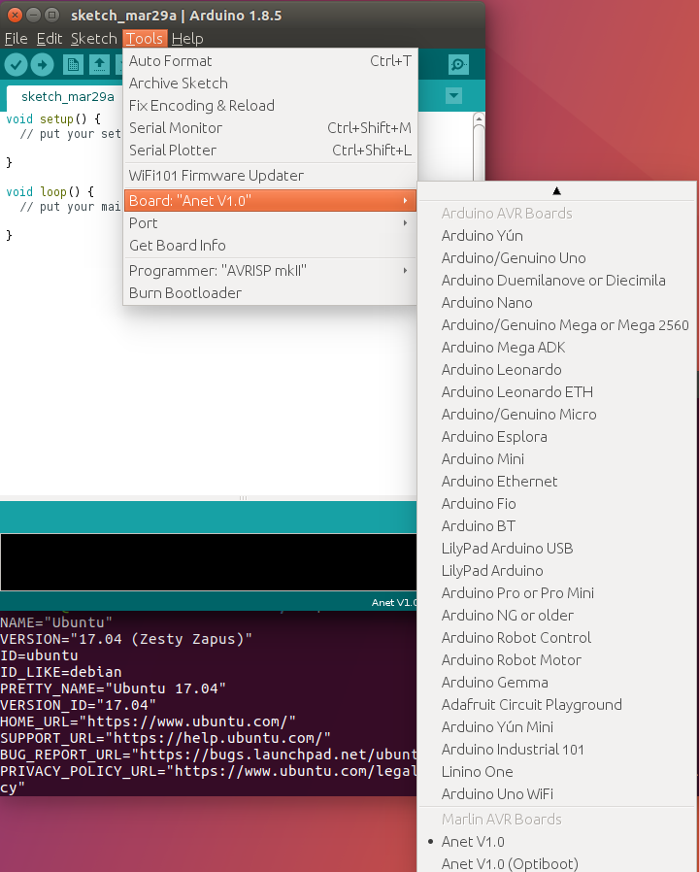Select the Anet V1.0 (Optiboot) board
699x872 pixels.
557,863
